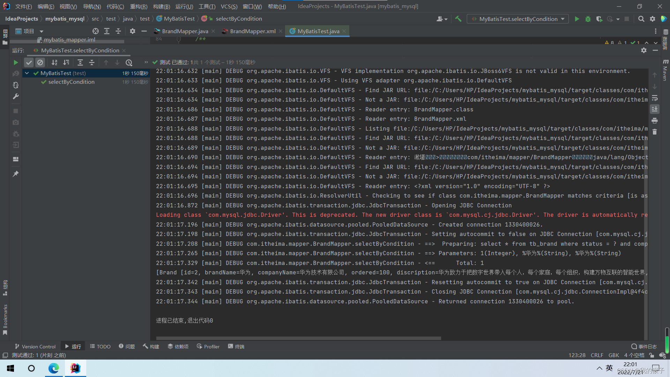
Task: Switch to the BrandMapper.xml editor tab
Action: coord(253,31)
